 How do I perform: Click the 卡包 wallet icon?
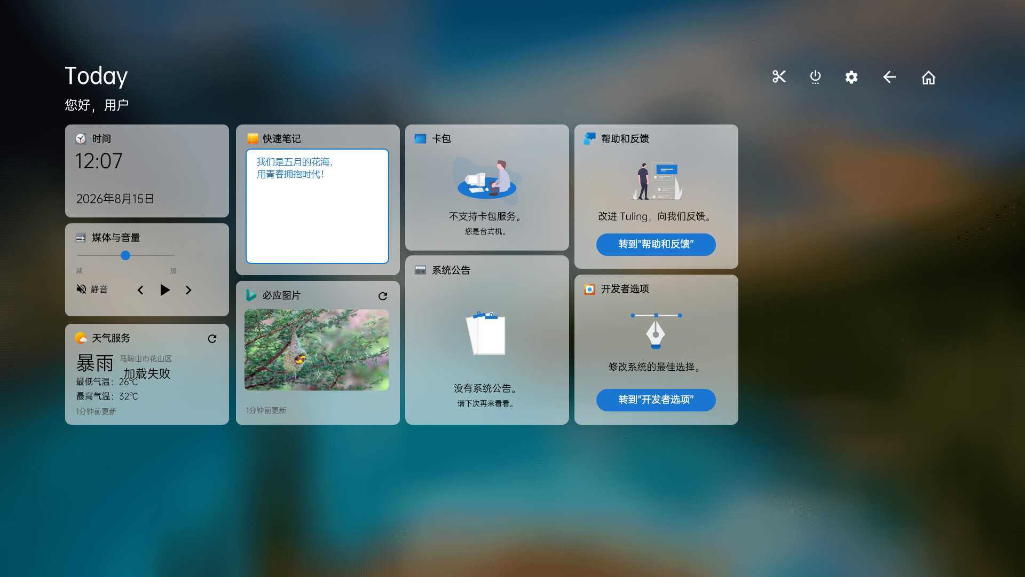[x=420, y=138]
